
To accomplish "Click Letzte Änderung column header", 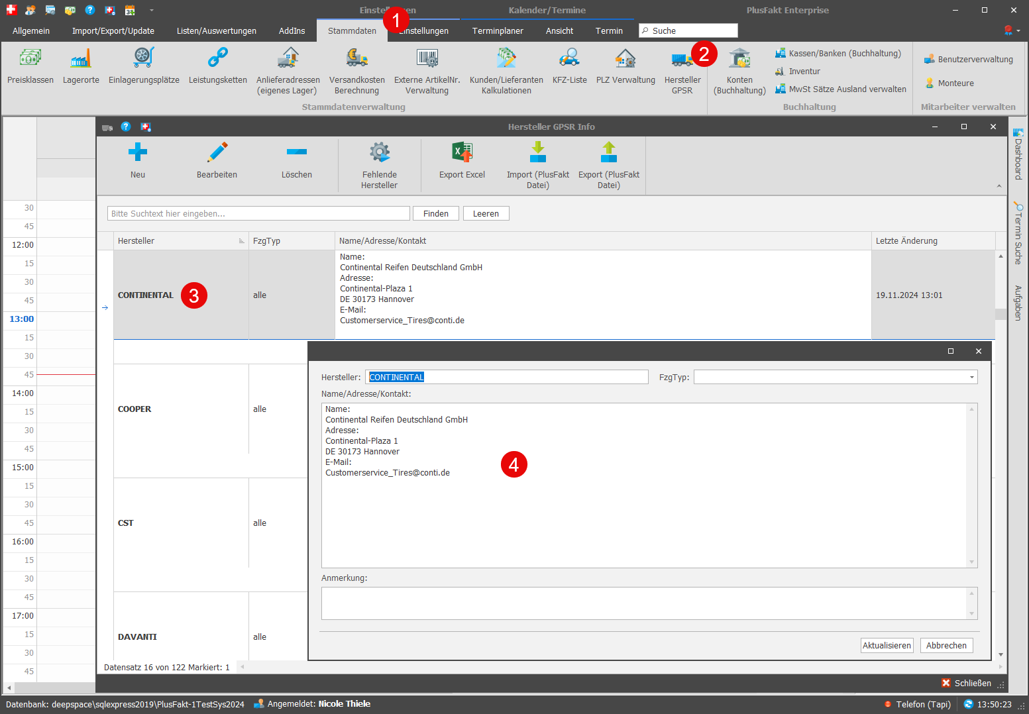I will (x=933, y=240).
